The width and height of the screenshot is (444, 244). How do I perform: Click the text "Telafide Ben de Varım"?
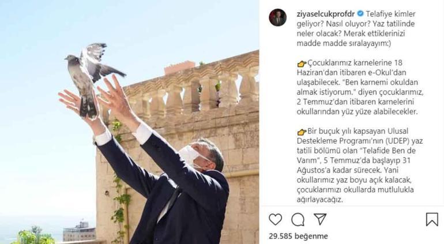pyautogui.click(x=356, y=155)
